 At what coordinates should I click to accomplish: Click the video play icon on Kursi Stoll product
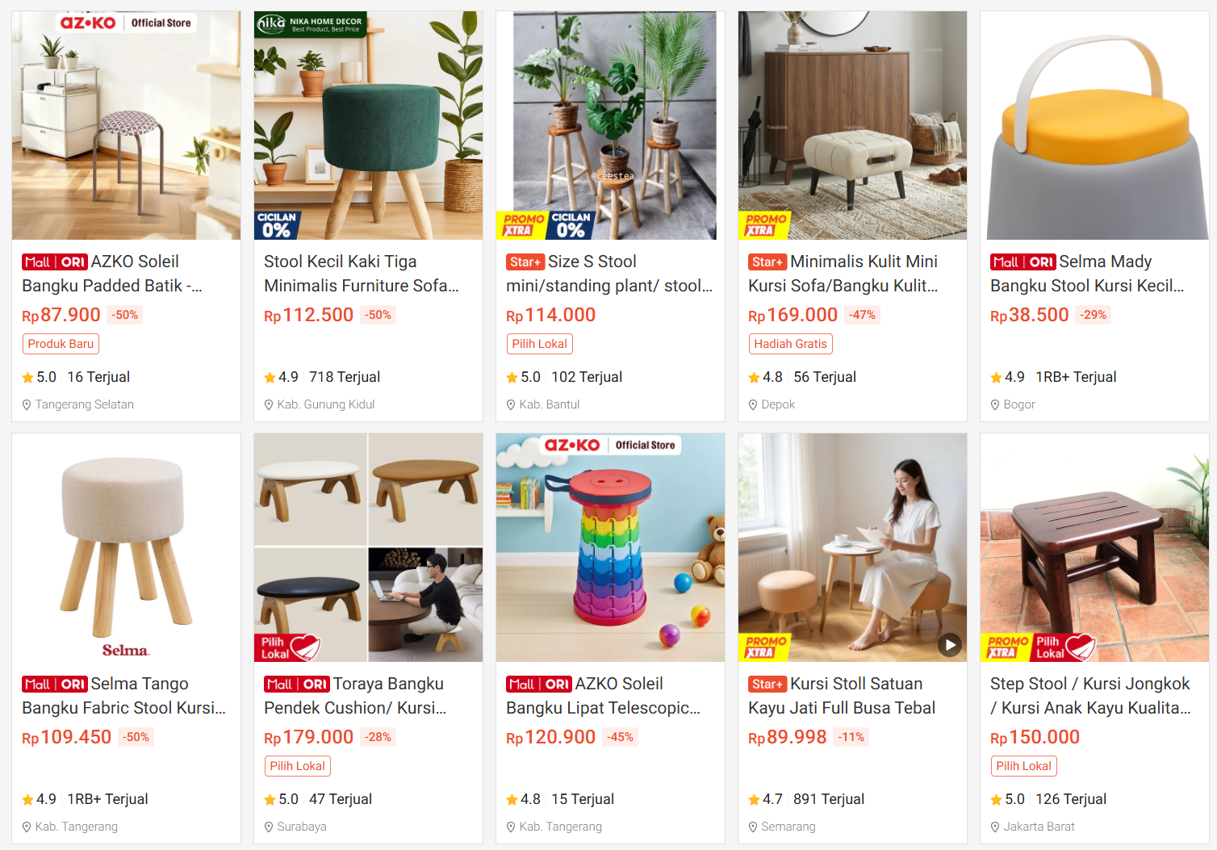point(950,645)
